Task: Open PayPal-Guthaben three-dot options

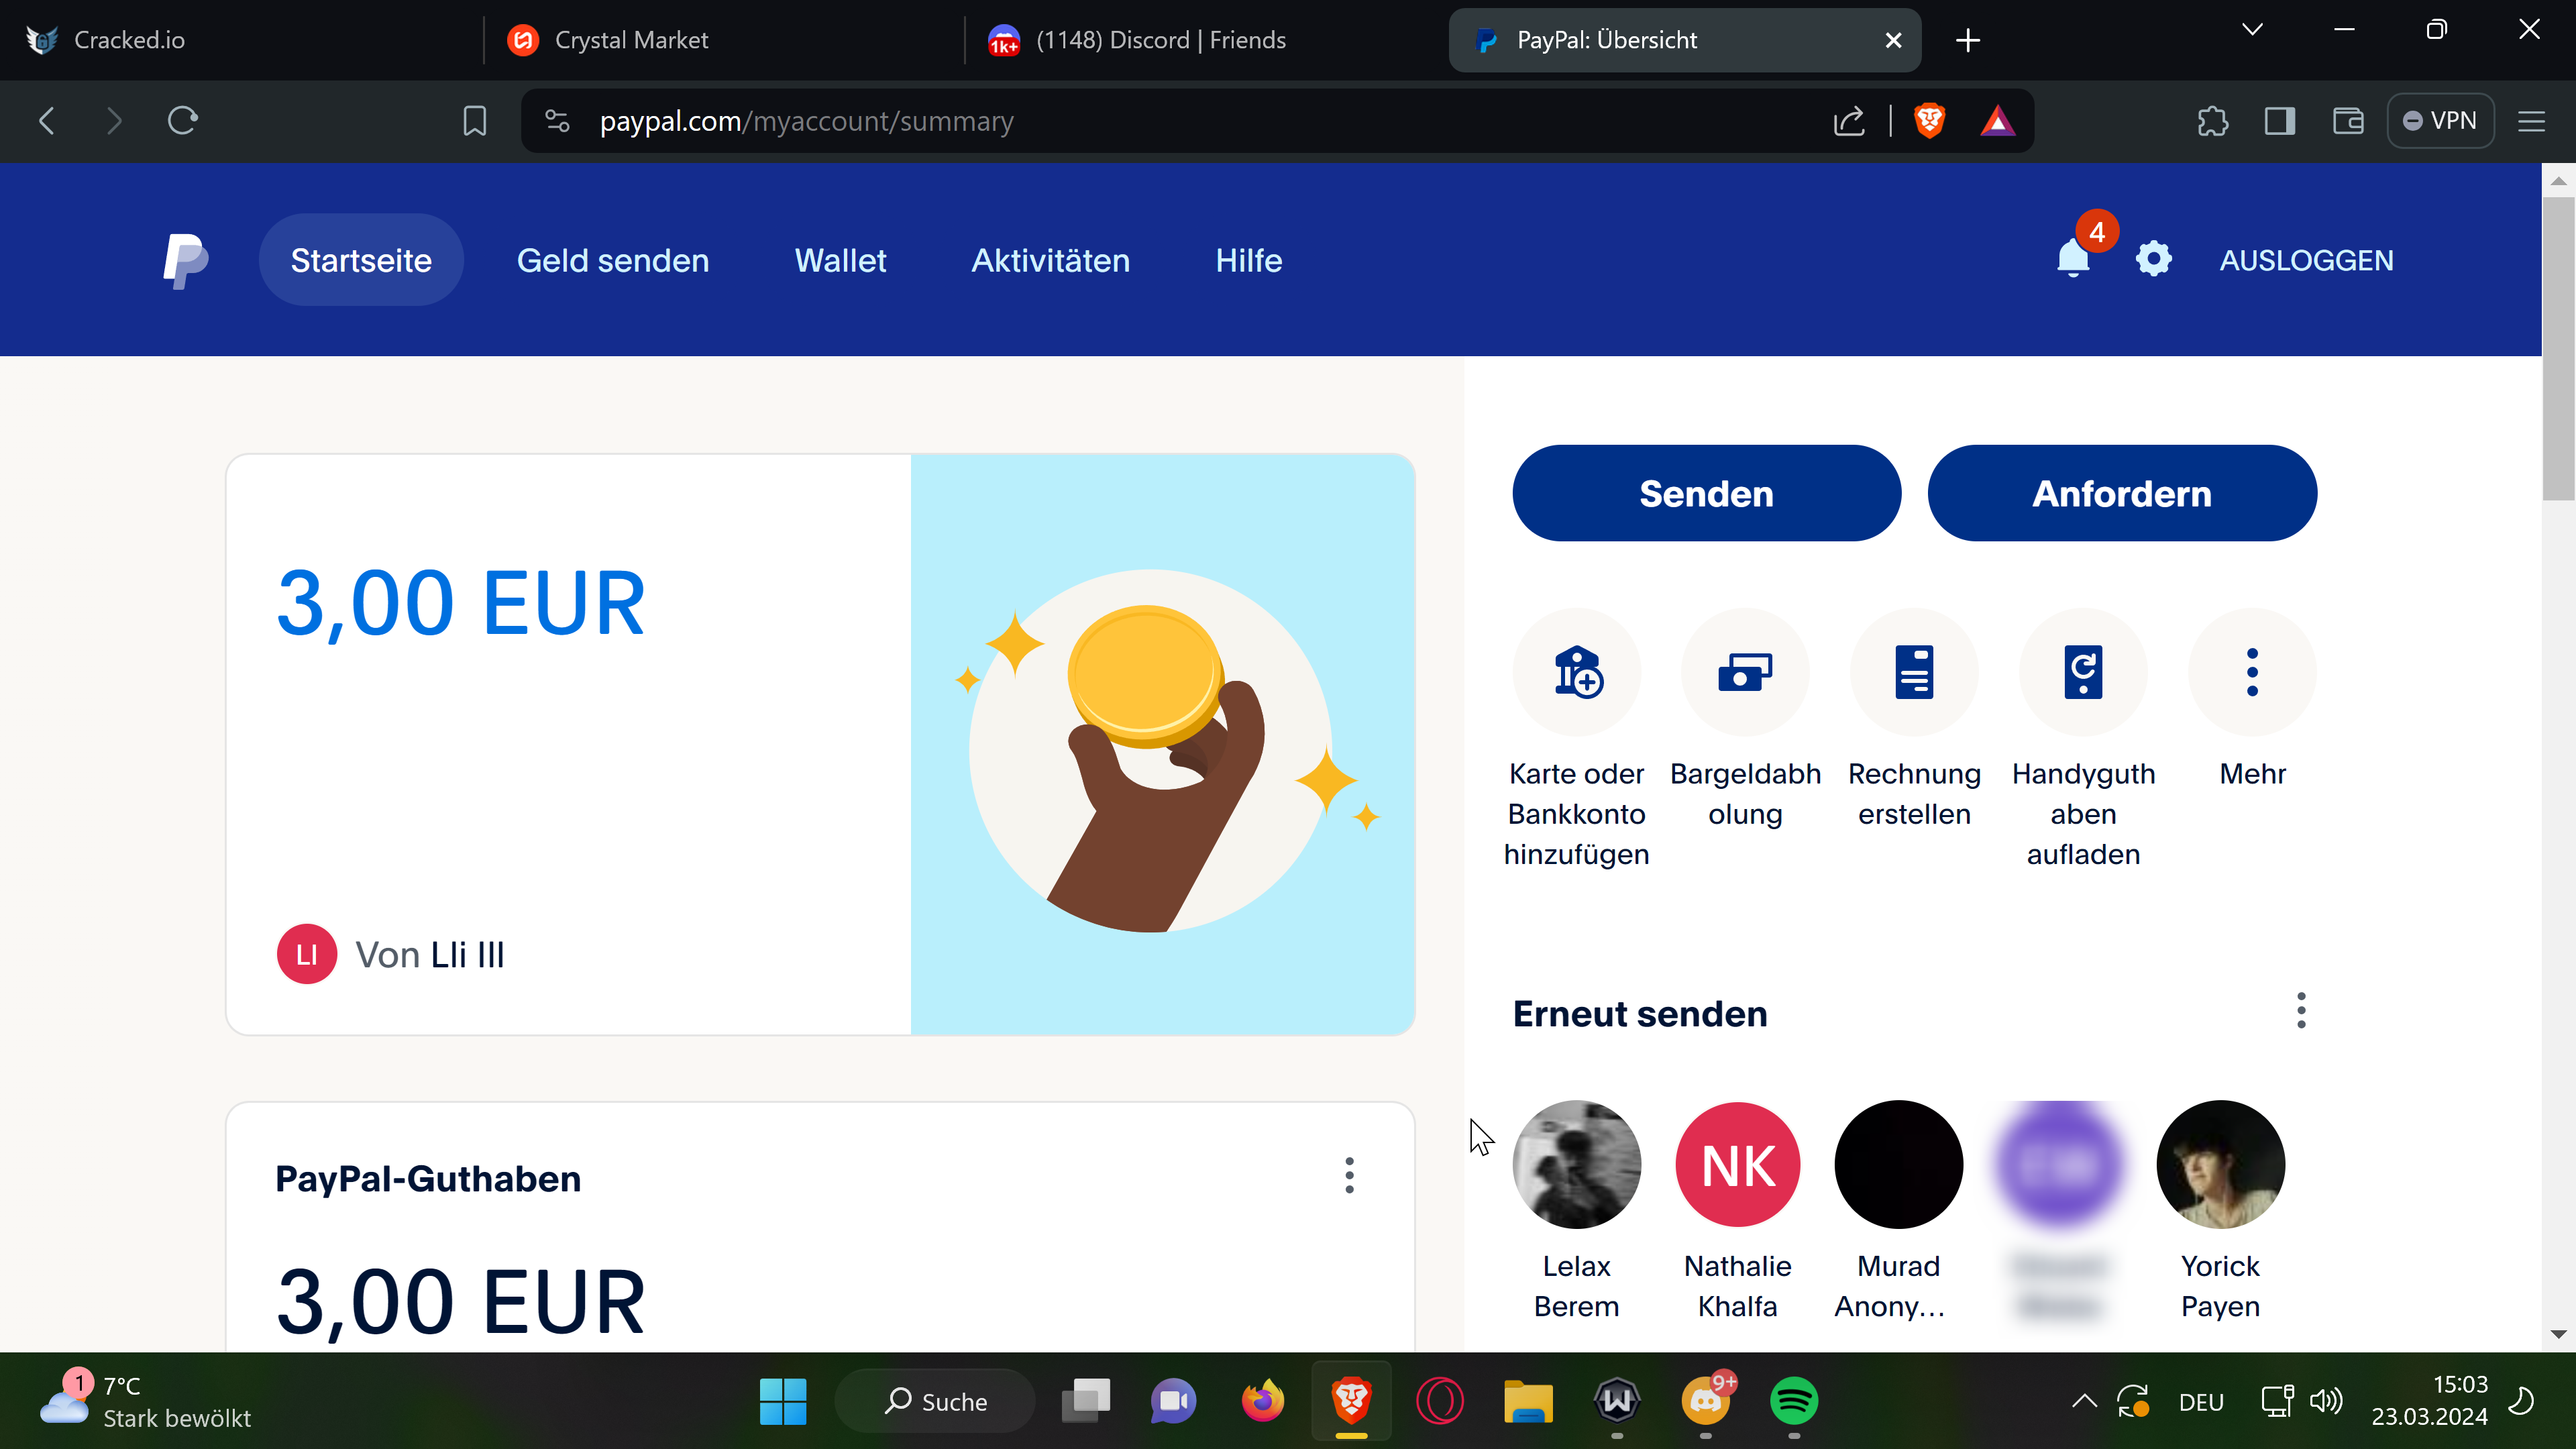Action: pos(1349,1176)
